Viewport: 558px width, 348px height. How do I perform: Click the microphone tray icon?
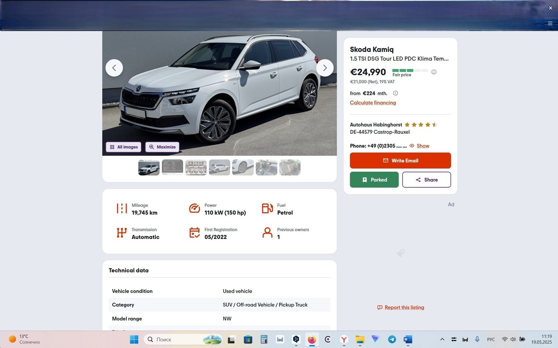[477, 339]
